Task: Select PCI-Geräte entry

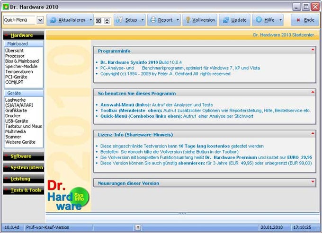Action: click(16, 77)
